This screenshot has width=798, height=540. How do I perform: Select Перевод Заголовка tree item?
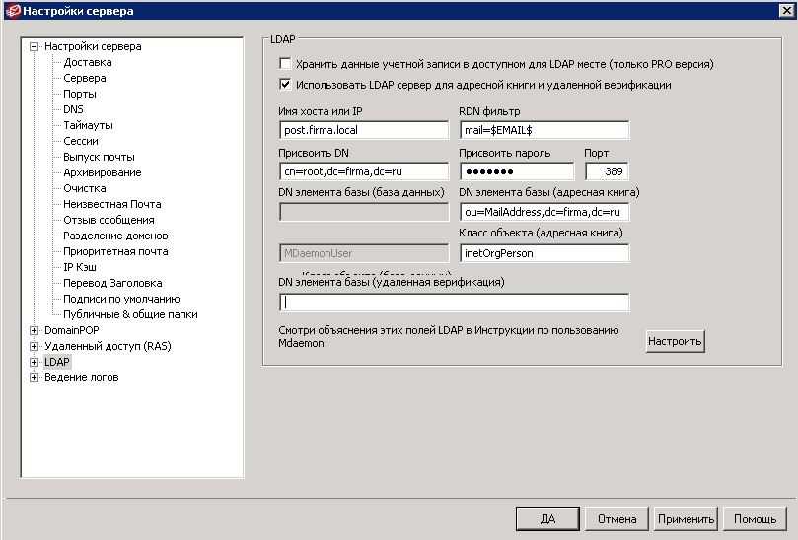[112, 283]
